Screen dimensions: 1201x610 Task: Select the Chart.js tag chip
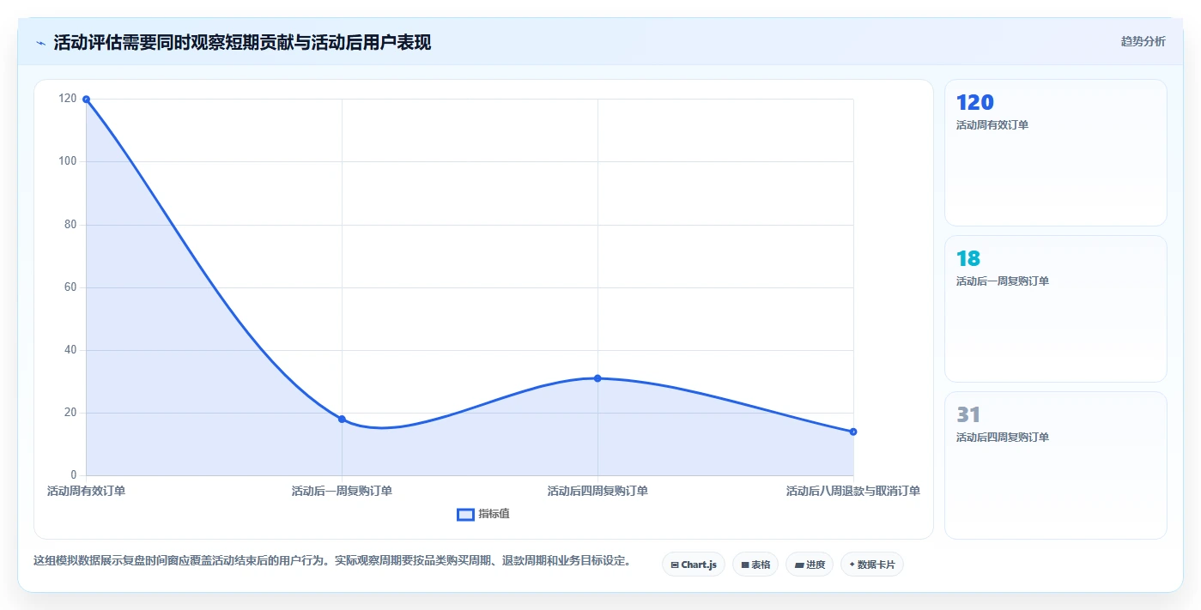pos(694,565)
